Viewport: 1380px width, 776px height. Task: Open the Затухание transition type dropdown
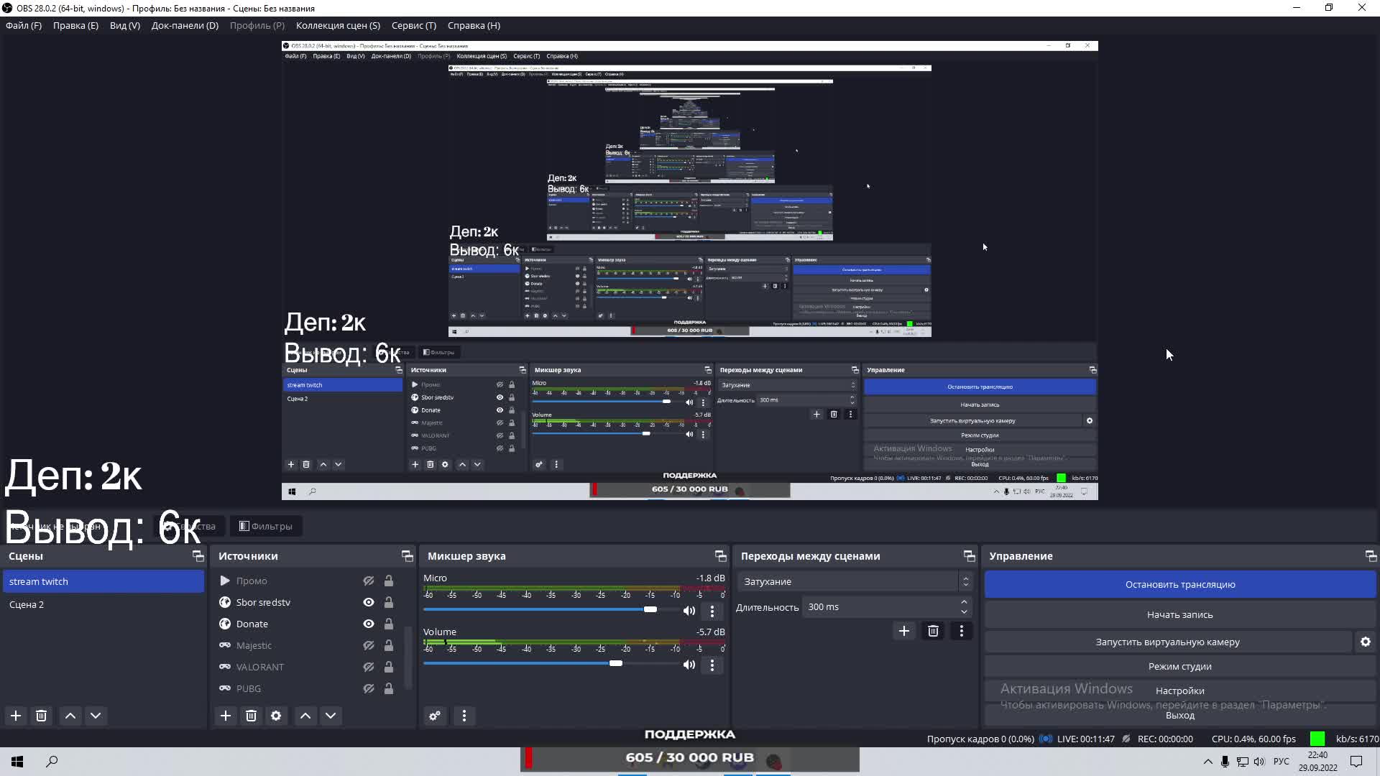click(855, 581)
